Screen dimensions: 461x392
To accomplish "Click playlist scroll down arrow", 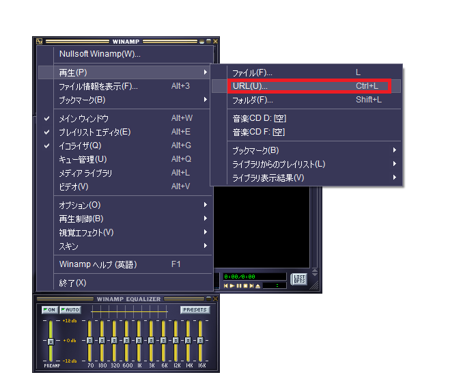I will [x=315, y=274].
